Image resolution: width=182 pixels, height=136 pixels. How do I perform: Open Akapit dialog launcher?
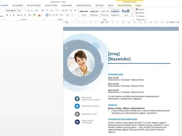click(76, 19)
